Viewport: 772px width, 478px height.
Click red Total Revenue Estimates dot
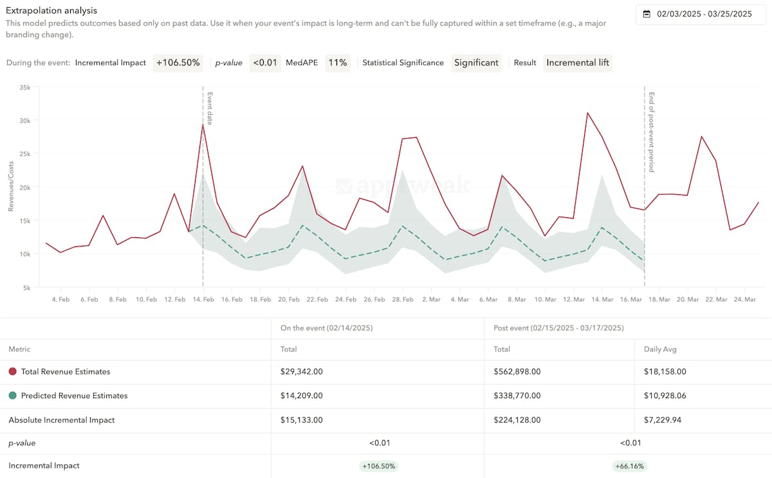13,372
